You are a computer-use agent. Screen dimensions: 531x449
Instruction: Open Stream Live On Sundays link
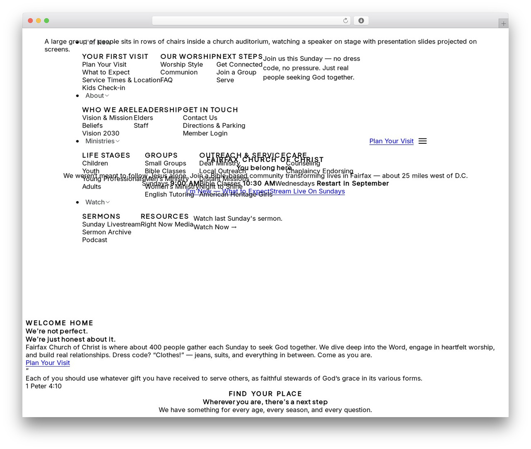point(307,191)
